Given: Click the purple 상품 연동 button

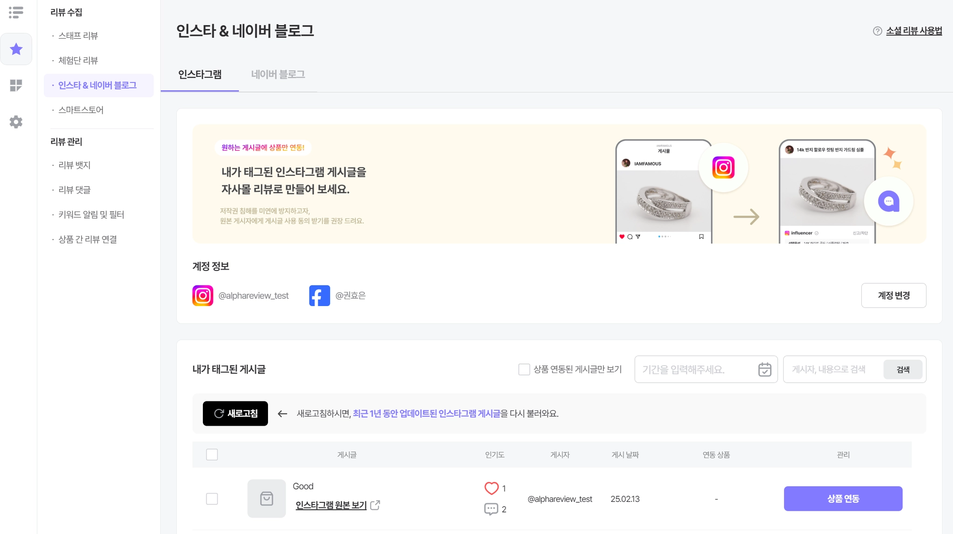Looking at the screenshot, I should (x=843, y=499).
